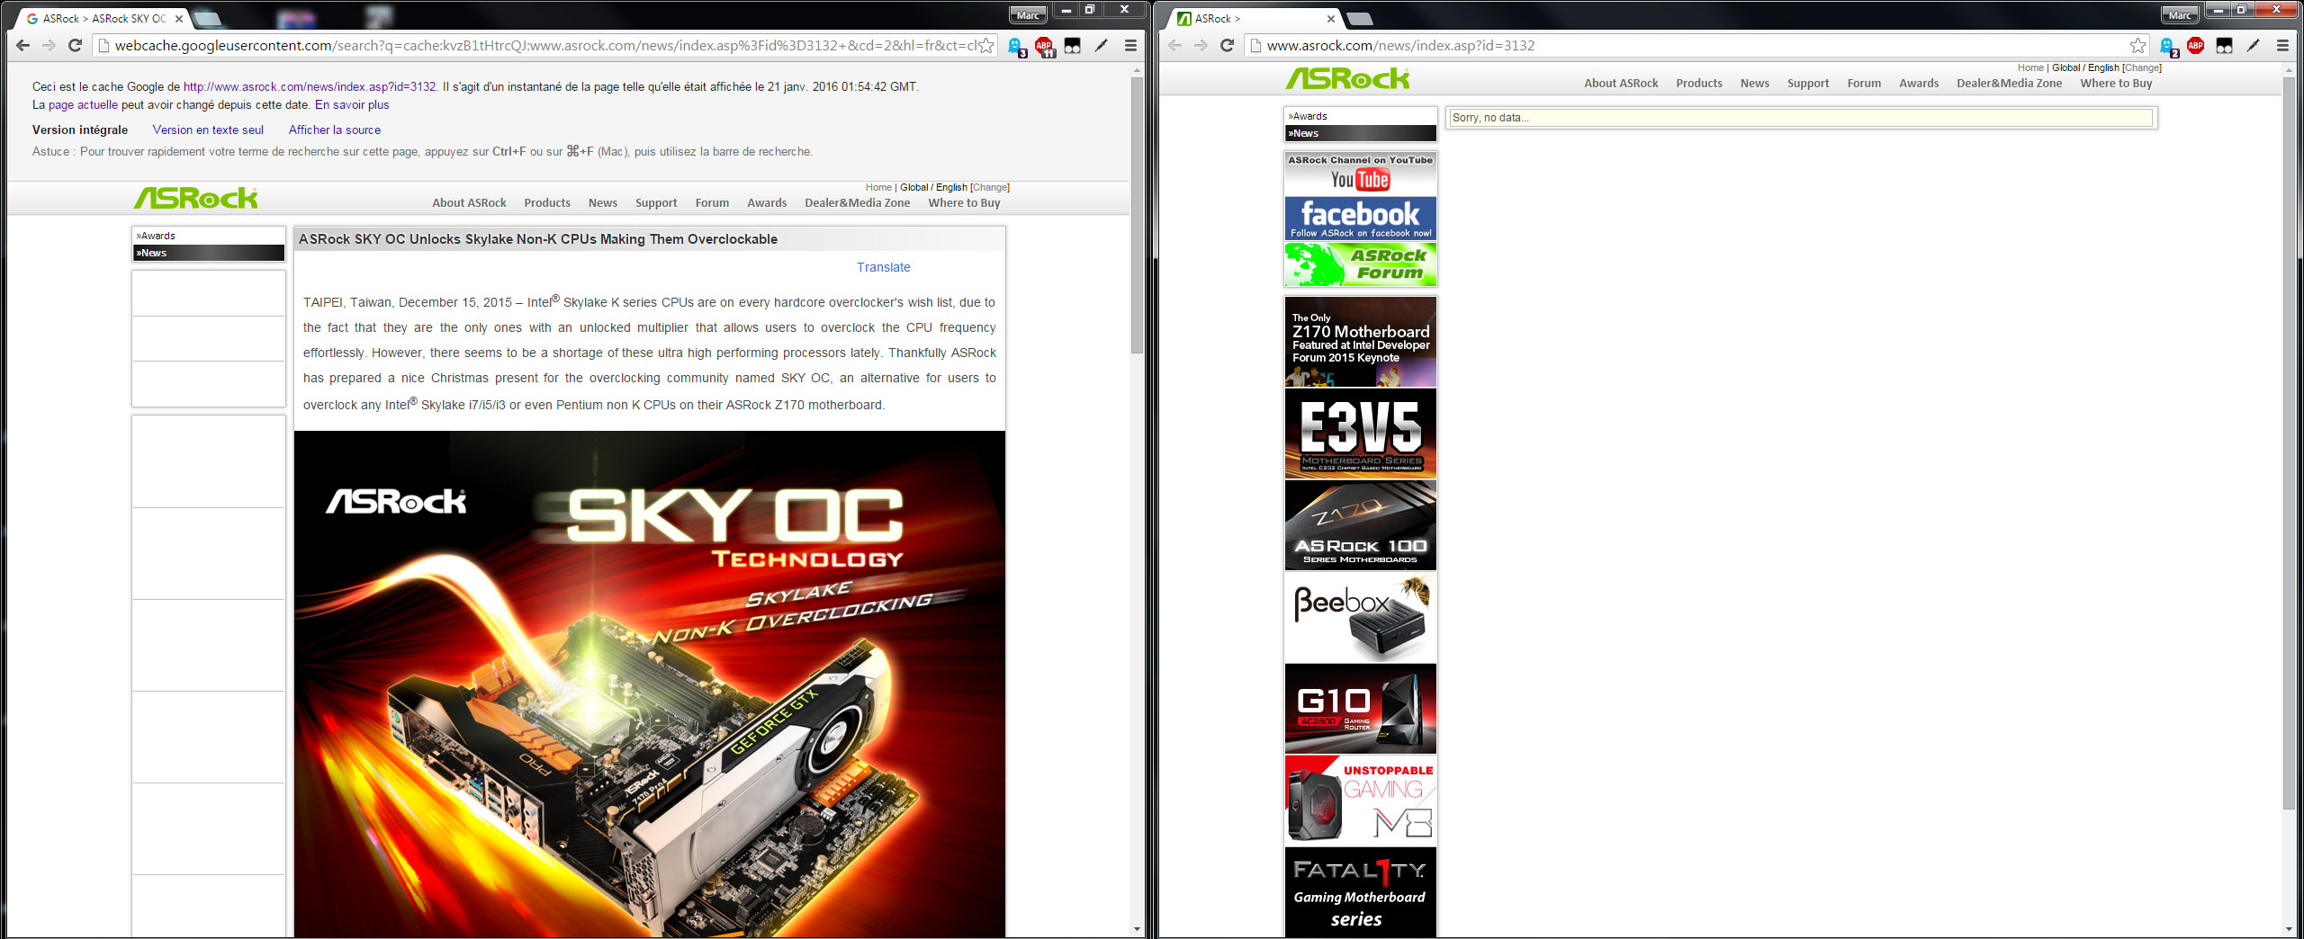Viewport: 2304px width, 939px height.
Task: Select Awards in the left sidebar of the cached page
Action: pos(209,236)
